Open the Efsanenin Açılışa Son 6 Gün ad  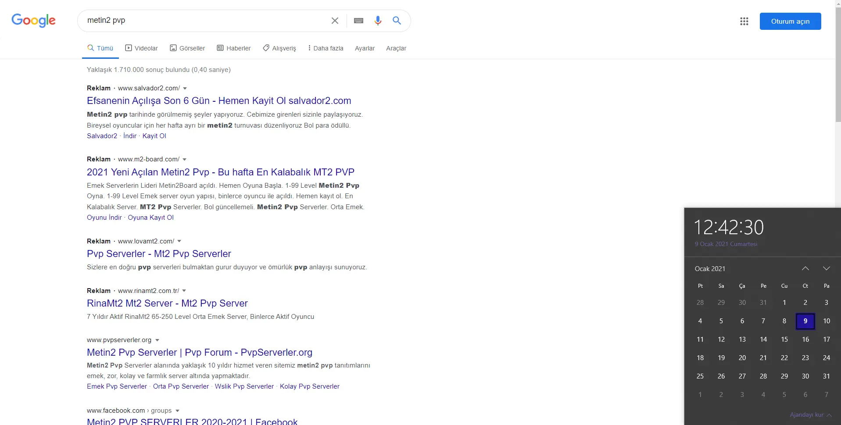click(219, 101)
